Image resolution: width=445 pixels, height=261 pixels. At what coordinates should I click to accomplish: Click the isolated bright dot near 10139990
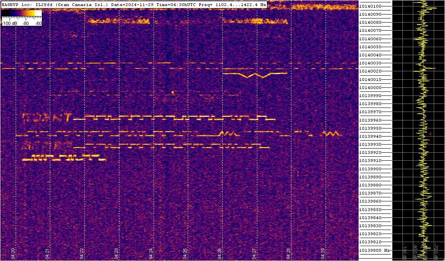coord(172,92)
